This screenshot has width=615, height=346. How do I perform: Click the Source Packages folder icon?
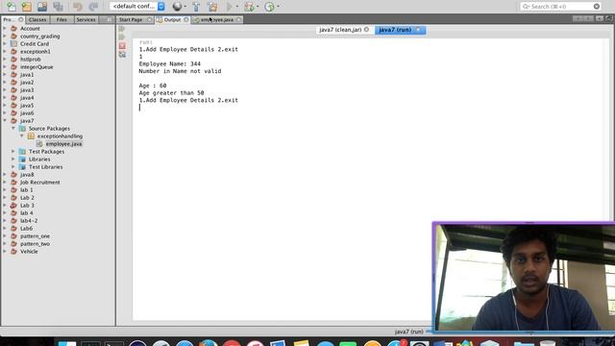[x=22, y=128]
